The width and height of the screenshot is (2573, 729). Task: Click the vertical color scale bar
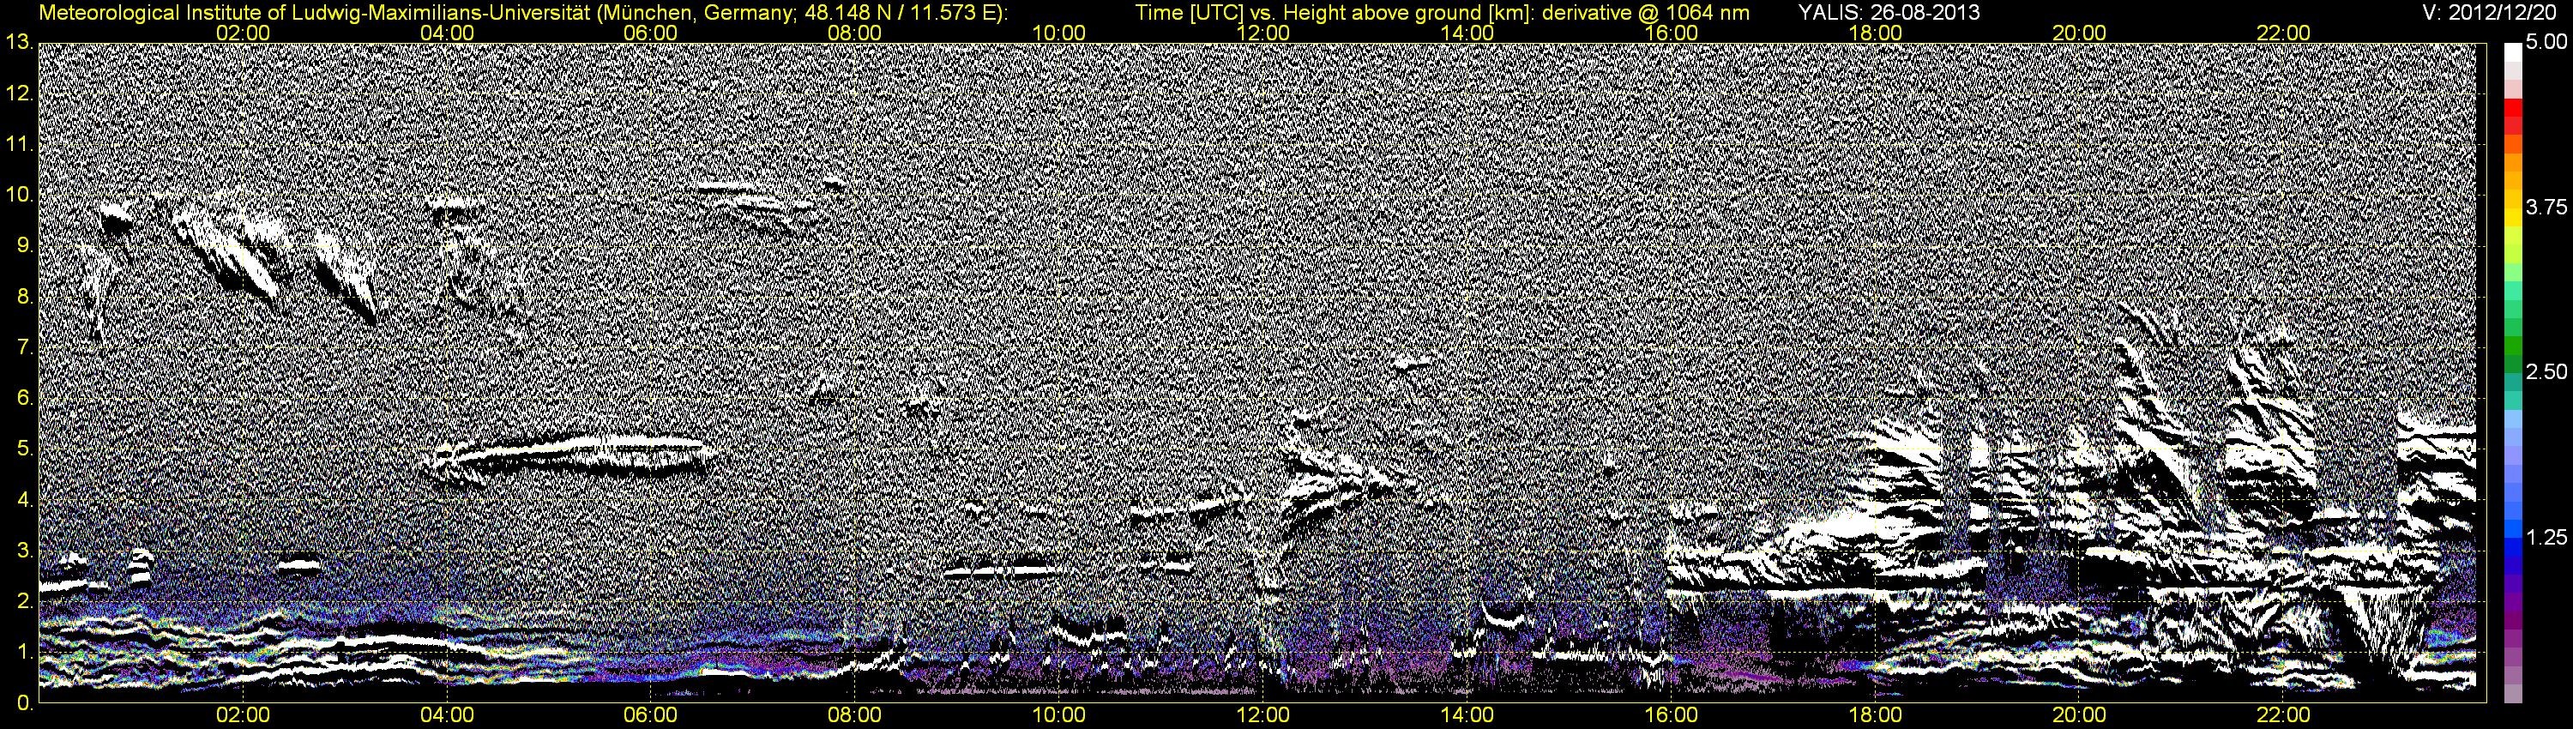tap(2513, 373)
